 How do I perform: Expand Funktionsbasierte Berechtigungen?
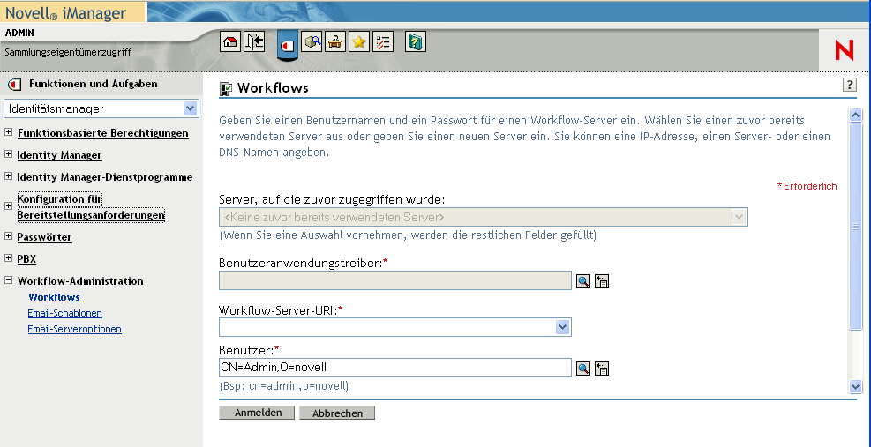pyautogui.click(x=8, y=132)
